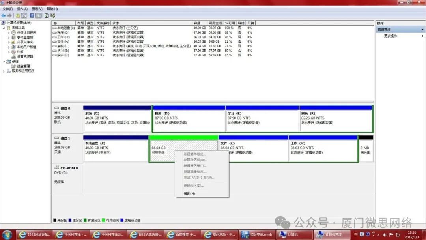Select 共享文件夹 in the console tree
Screen dimensions: 426x240
[x=25, y=42]
